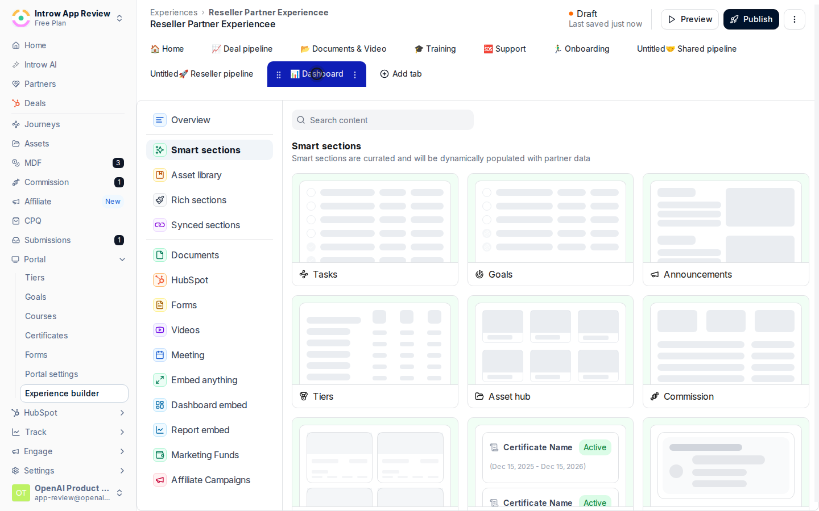
Task: Open Certificates under Portal
Action: pos(47,336)
